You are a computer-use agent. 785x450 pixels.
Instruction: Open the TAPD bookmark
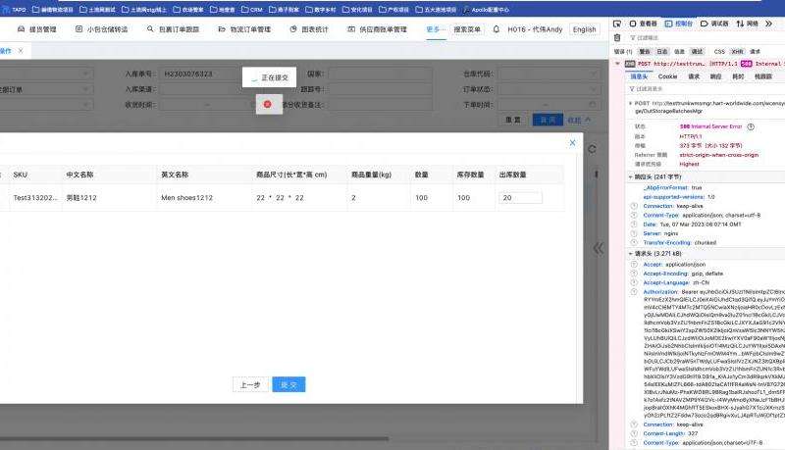coord(14,10)
